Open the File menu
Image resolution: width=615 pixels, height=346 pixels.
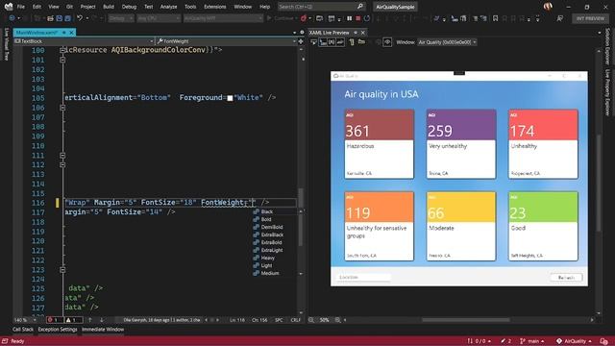click(21, 7)
